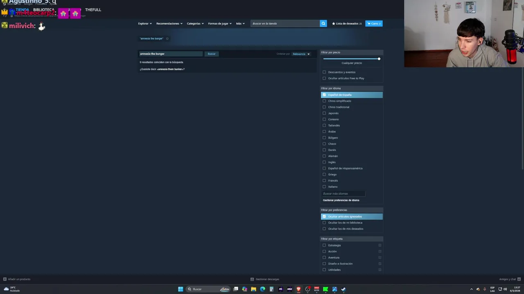
Task: Go to the TIENDA tab
Action: (23, 10)
